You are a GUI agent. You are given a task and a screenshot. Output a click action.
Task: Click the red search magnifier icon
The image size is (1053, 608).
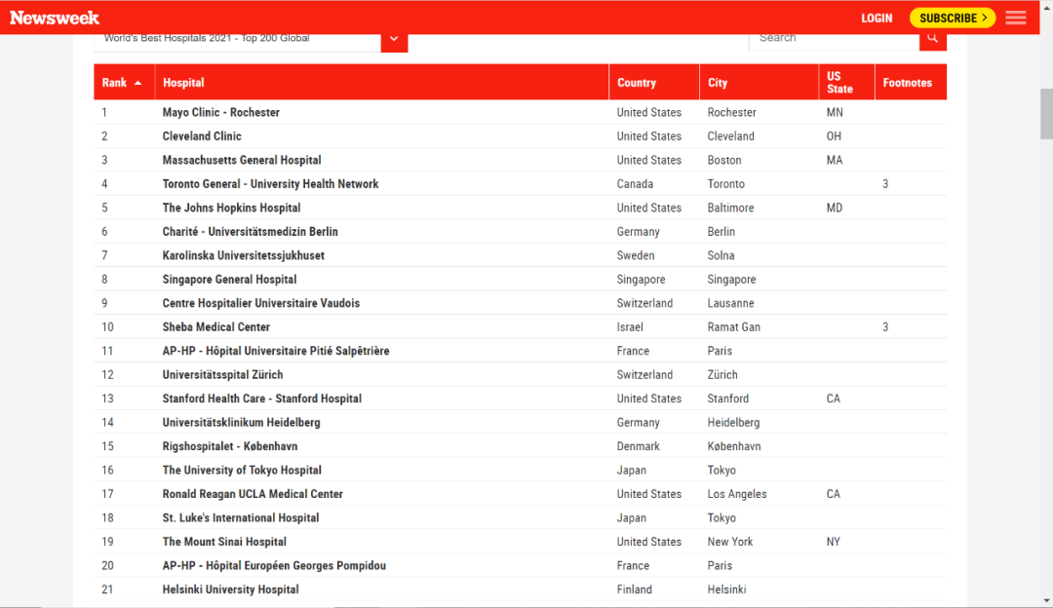pyautogui.click(x=933, y=39)
